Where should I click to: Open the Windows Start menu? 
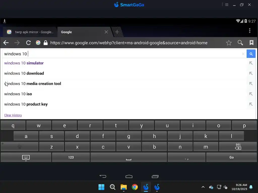(101, 187)
